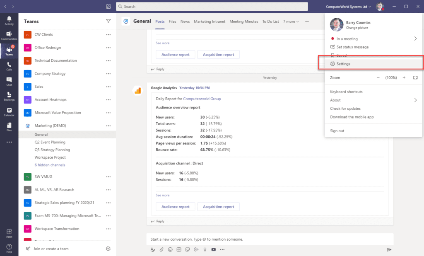Image resolution: width=424 pixels, height=256 pixels.
Task: Expand the In a meeting status options
Action: click(415, 39)
